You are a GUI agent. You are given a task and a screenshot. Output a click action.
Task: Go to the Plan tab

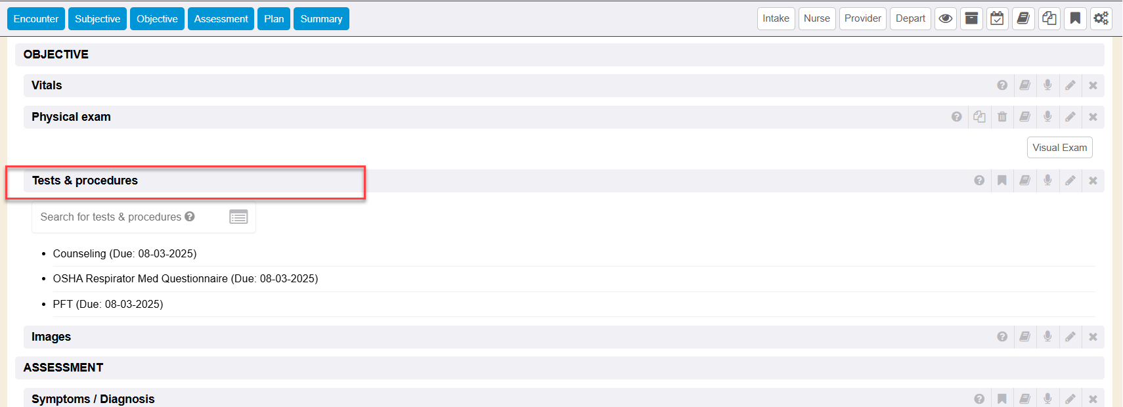274,19
